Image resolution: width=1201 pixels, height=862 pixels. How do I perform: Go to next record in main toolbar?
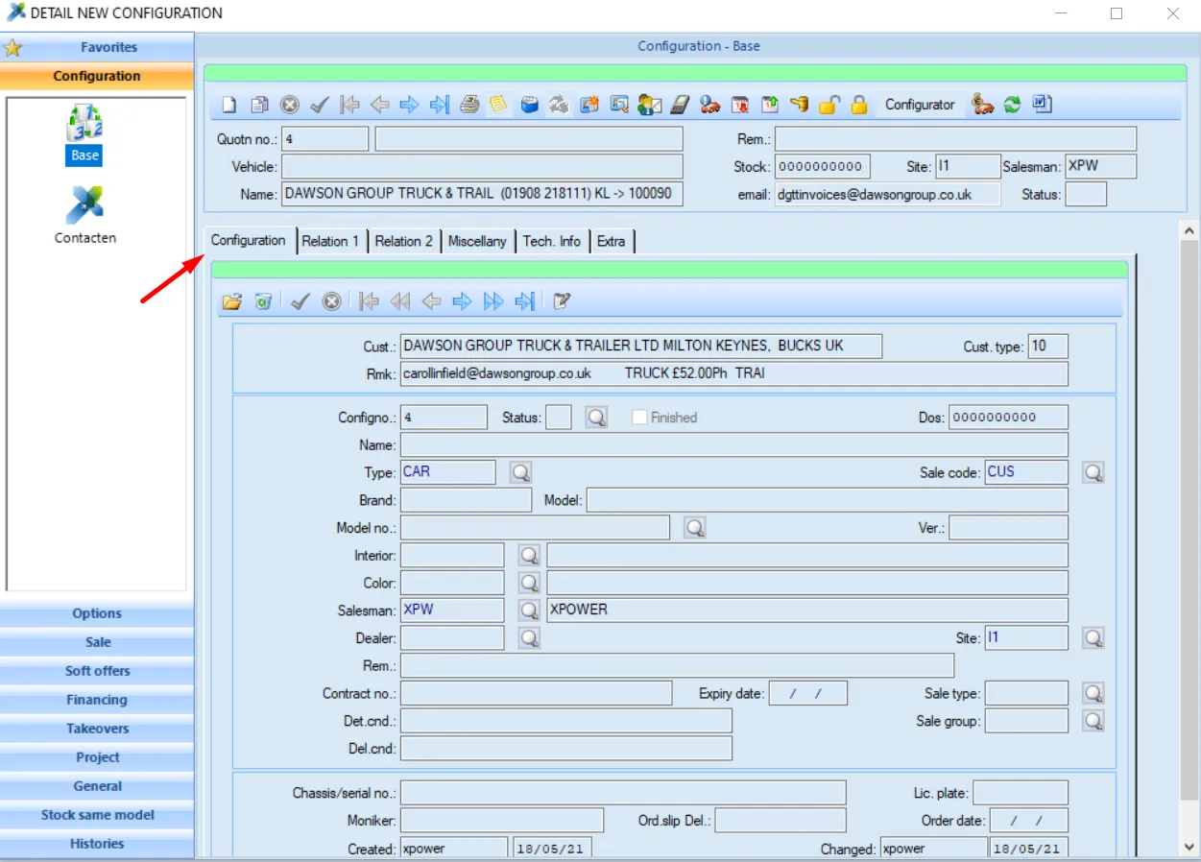(x=409, y=106)
